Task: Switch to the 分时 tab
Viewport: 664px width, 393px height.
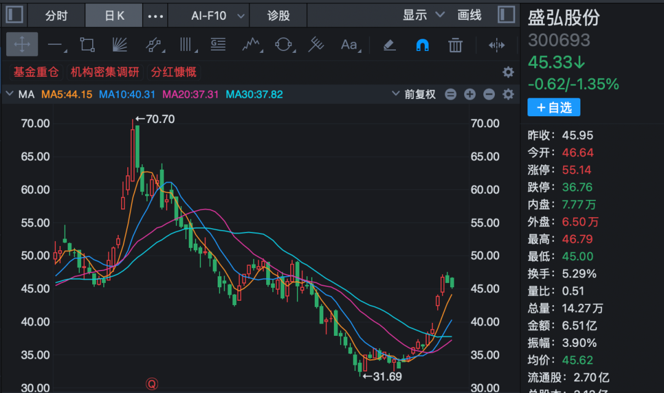Action: click(x=57, y=15)
